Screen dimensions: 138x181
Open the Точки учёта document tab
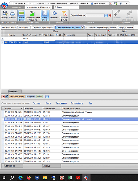pos(24,28)
